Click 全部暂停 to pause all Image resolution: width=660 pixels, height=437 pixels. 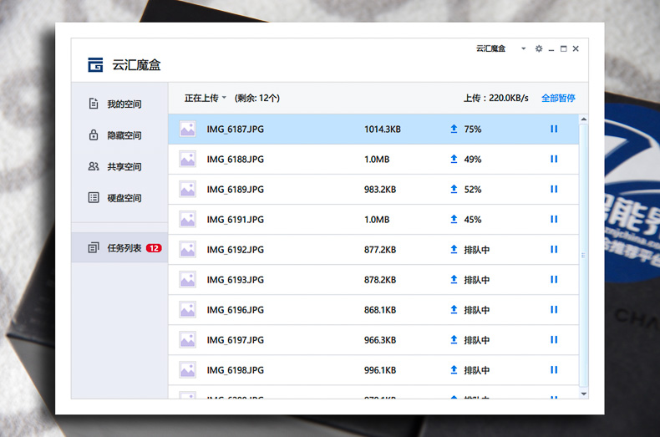point(558,98)
